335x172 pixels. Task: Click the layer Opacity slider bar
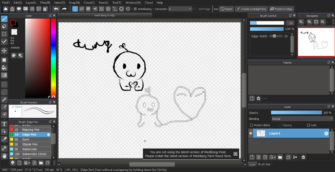(x=296, y=113)
